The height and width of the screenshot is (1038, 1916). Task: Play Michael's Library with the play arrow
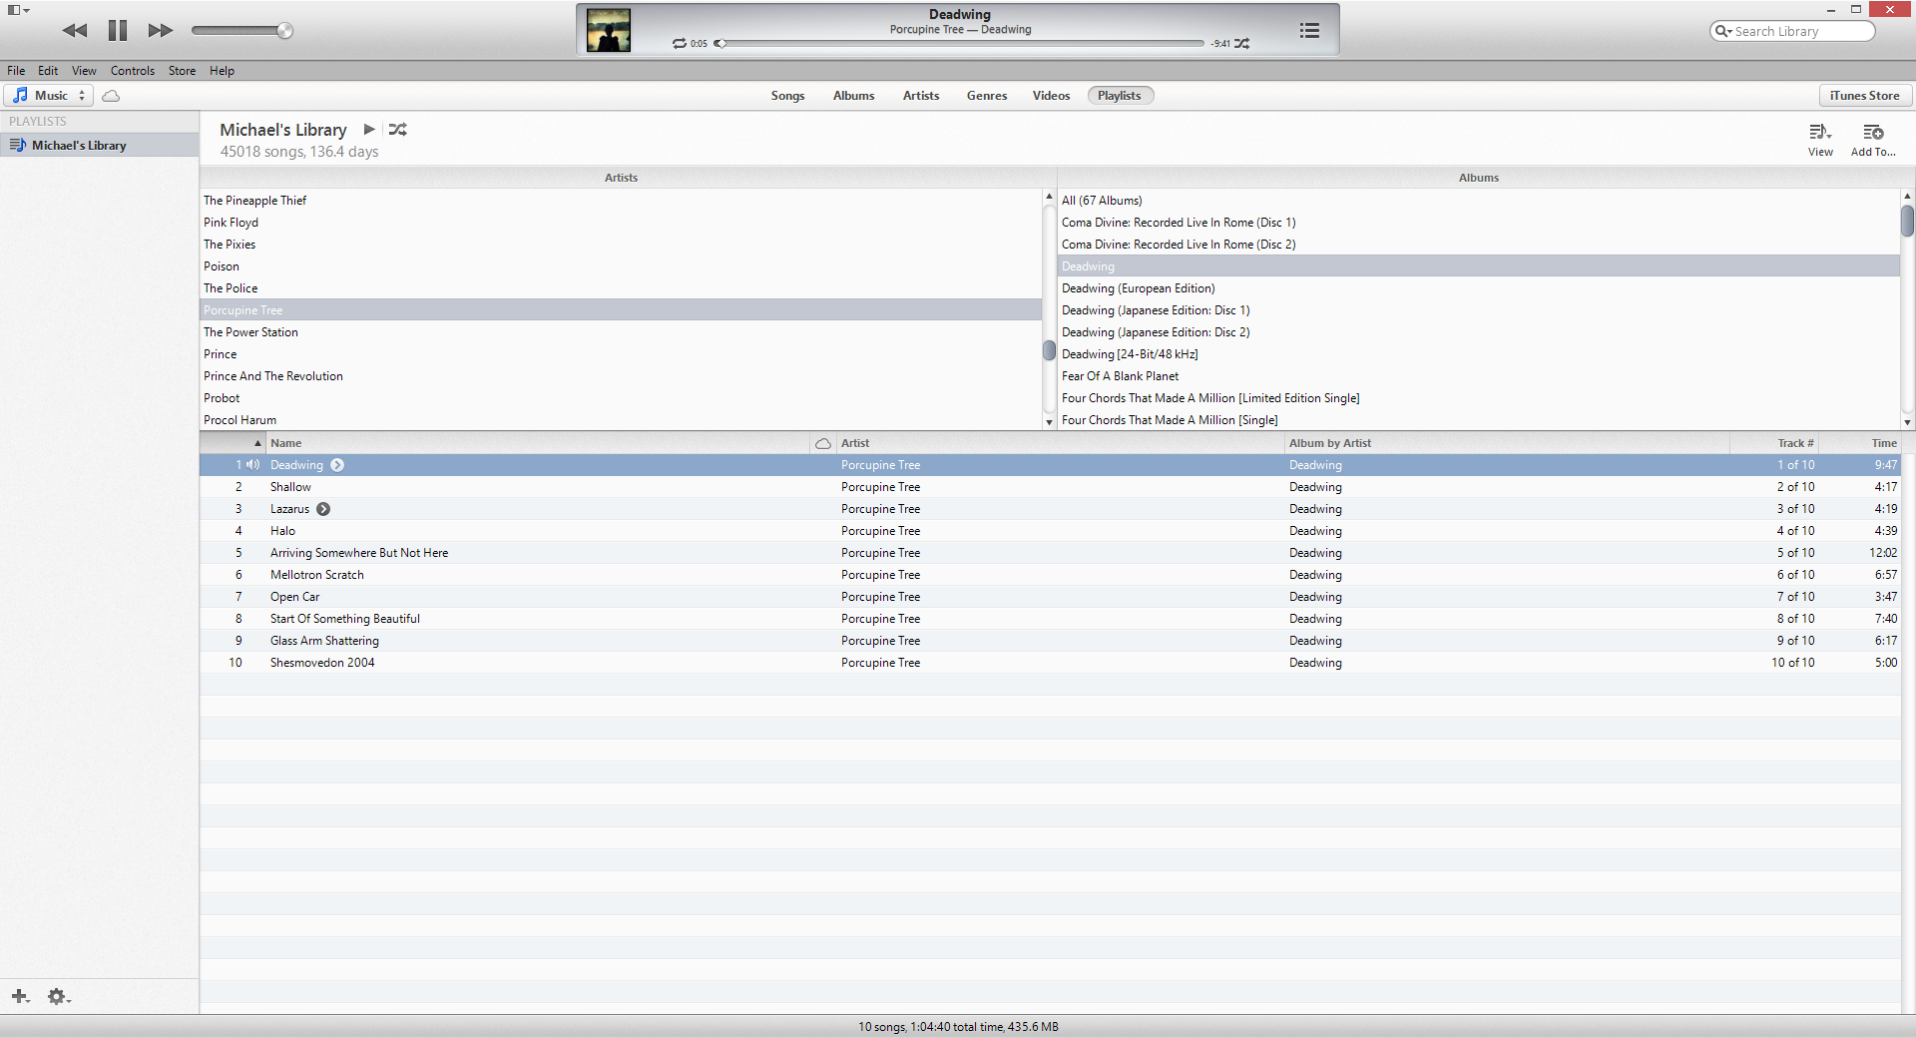click(x=369, y=130)
